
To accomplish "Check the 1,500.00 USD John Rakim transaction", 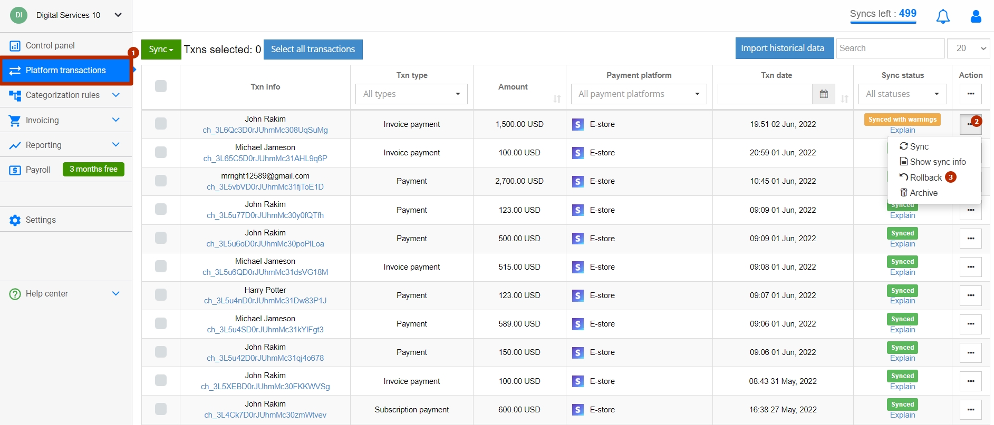I will click(161, 124).
